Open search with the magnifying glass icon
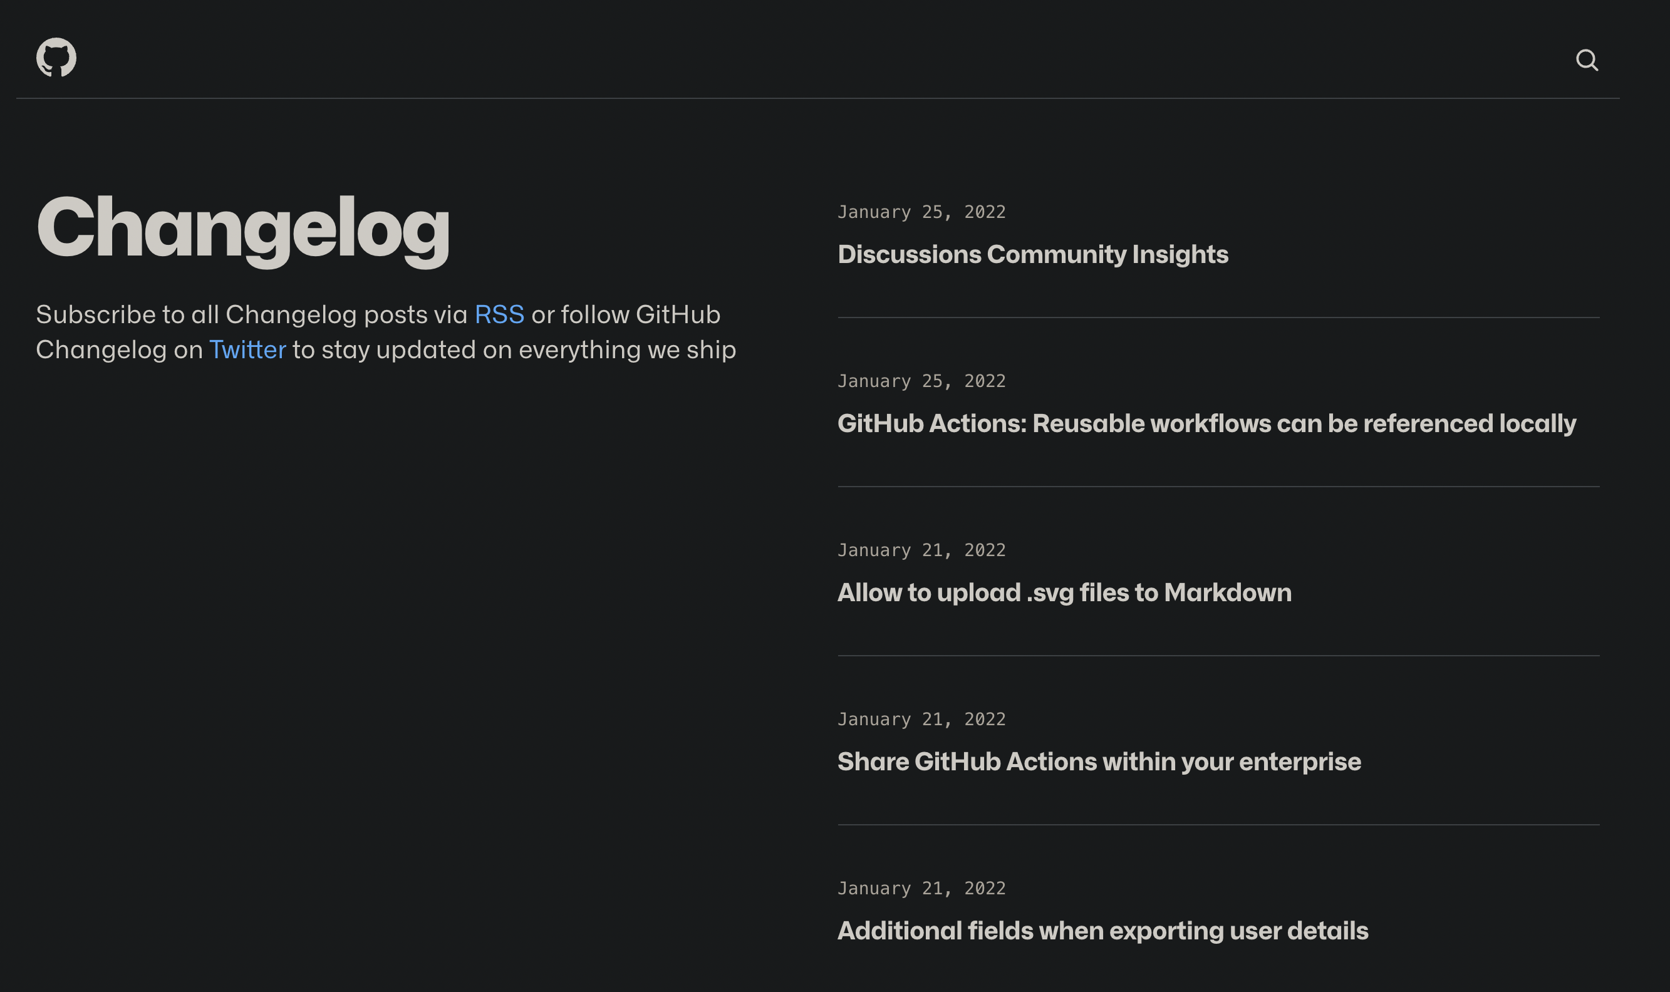 (1587, 60)
